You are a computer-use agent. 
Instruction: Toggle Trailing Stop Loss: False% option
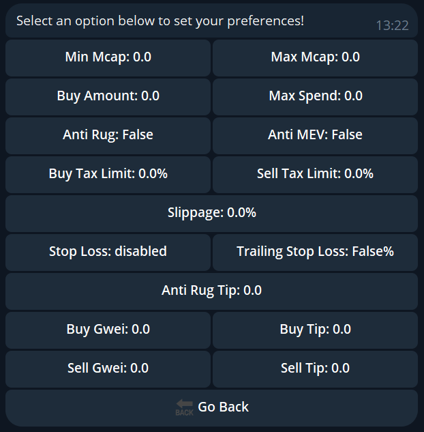tap(315, 252)
